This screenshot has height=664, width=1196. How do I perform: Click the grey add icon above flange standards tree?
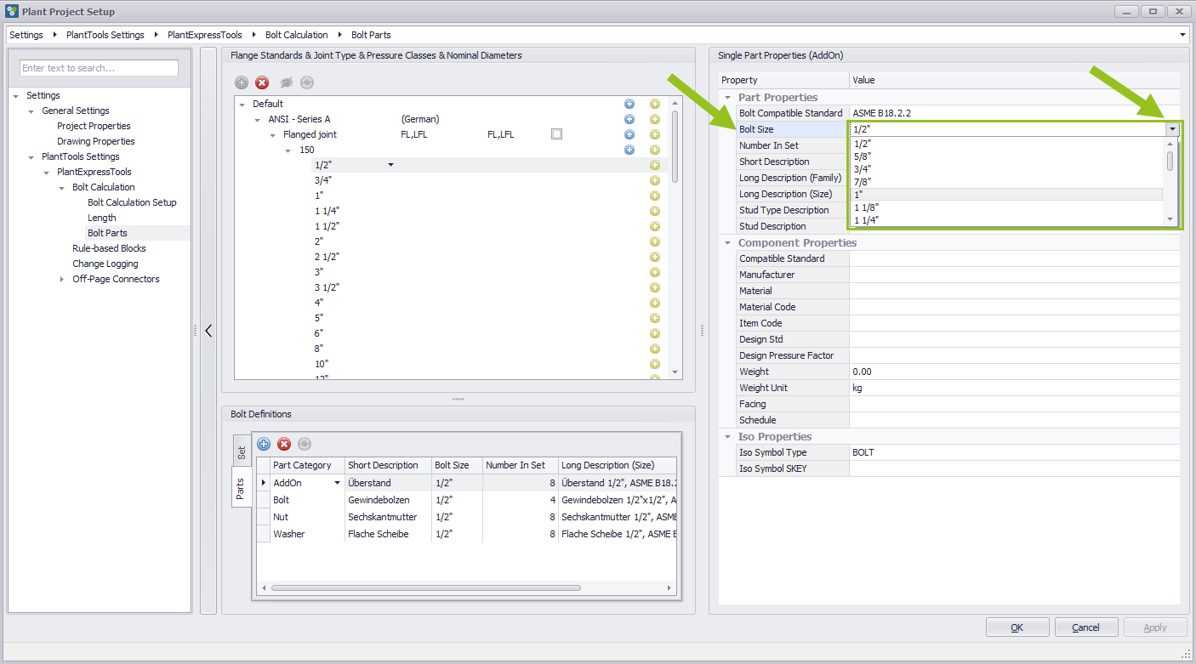click(x=242, y=82)
